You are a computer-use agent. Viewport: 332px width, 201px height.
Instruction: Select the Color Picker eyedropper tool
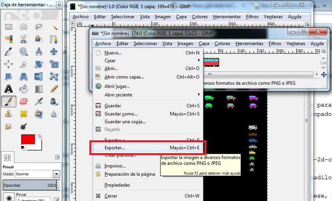(x=9, y=51)
